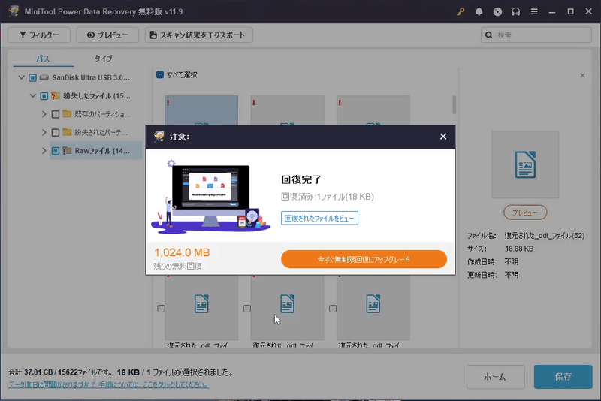601x401 pixels.
Task: Check the bottom-right odt file checkbox
Action: 333,309
